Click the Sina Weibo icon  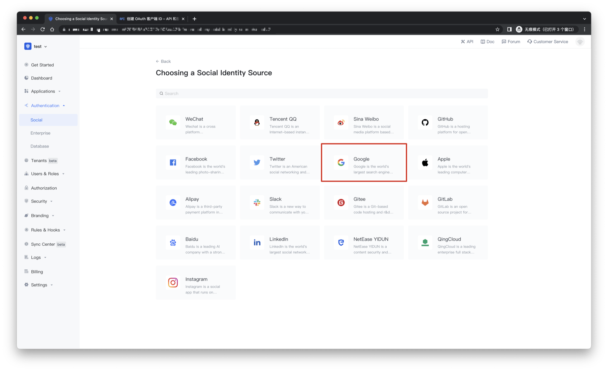coord(341,123)
